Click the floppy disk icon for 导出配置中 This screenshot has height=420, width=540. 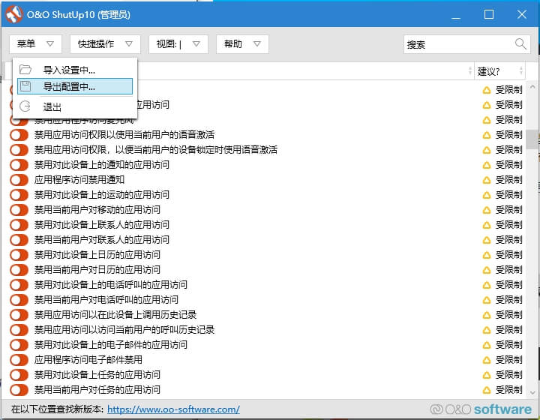point(25,86)
